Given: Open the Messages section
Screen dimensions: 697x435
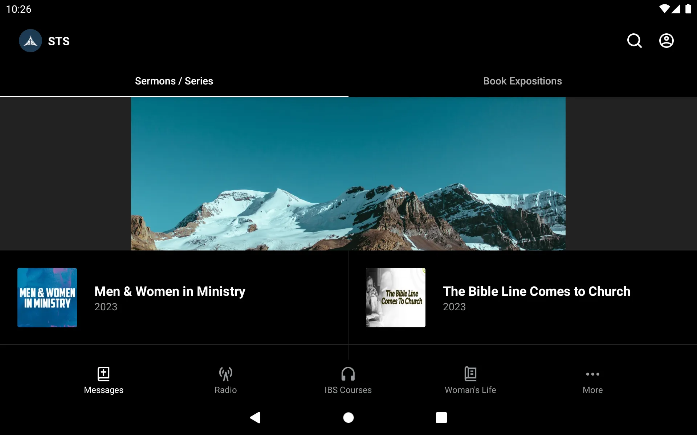Looking at the screenshot, I should pyautogui.click(x=103, y=380).
